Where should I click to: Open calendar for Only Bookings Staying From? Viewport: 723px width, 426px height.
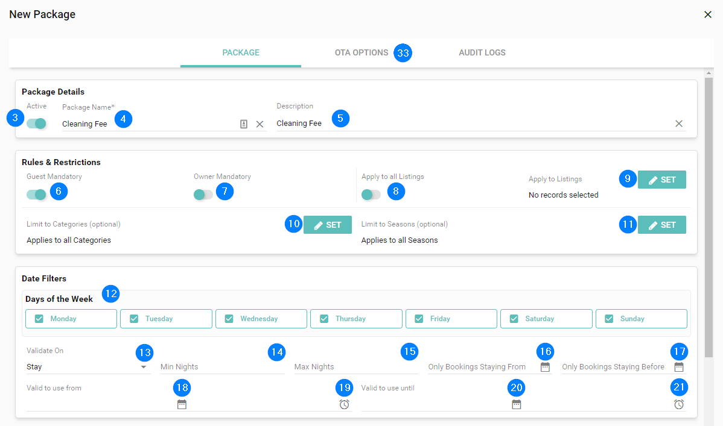click(x=545, y=367)
